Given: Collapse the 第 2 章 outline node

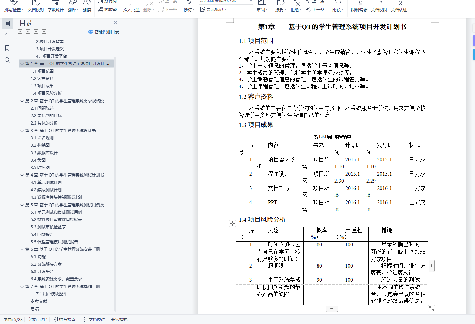Looking at the screenshot, I should click(x=22, y=101).
